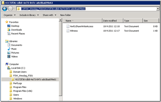Image resolution: width=161 pixels, height=102 pixels.
Task: Click the New folder button
Action: (65, 15)
